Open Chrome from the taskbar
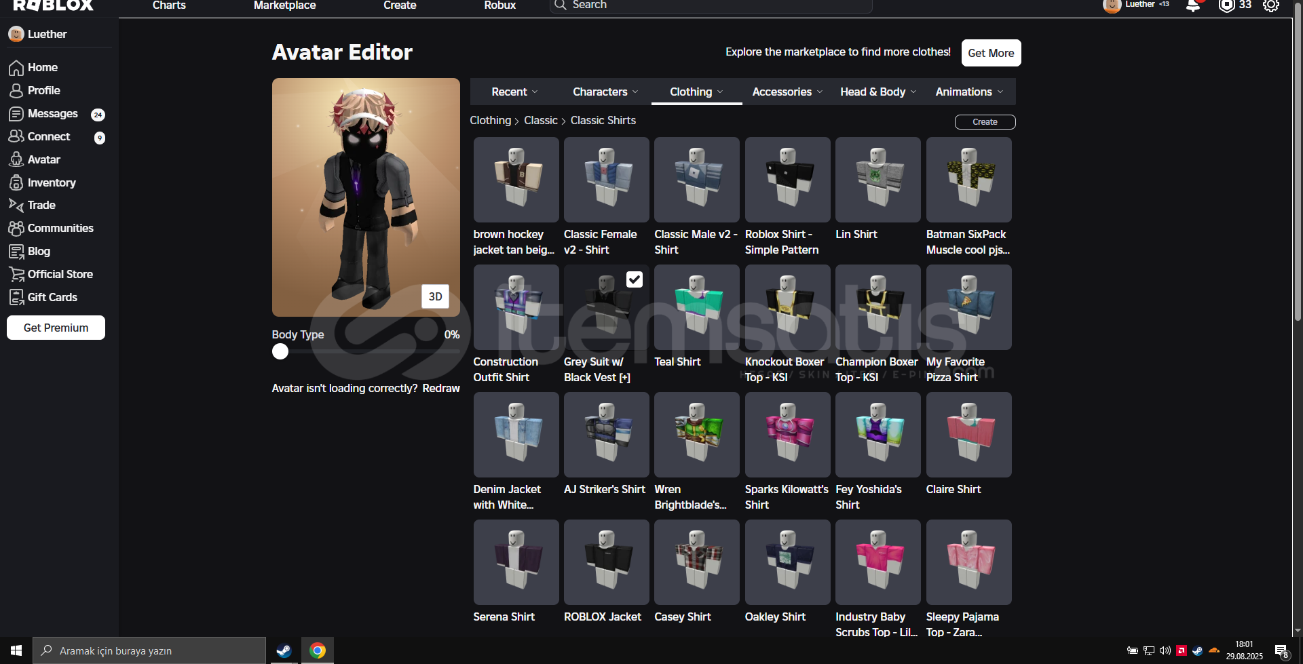 point(317,650)
